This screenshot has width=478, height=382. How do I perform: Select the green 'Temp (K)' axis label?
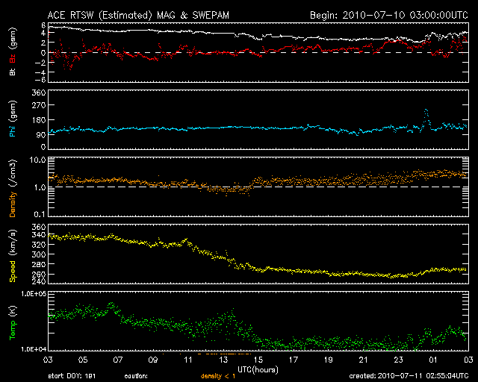(13, 323)
